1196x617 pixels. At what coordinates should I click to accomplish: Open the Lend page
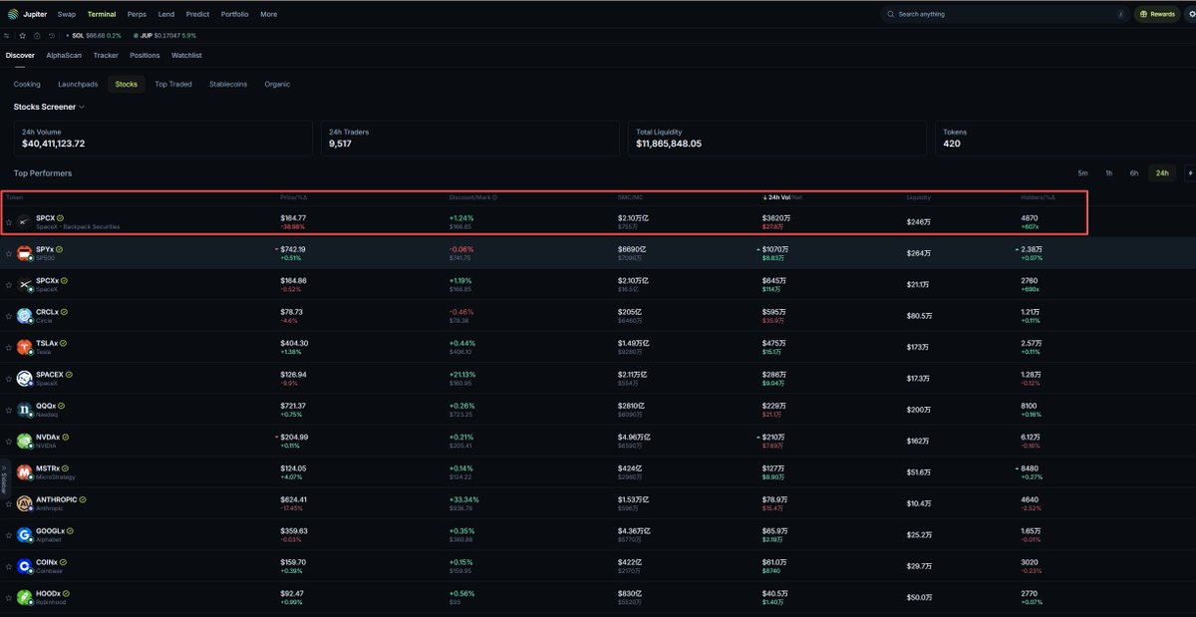(x=165, y=14)
